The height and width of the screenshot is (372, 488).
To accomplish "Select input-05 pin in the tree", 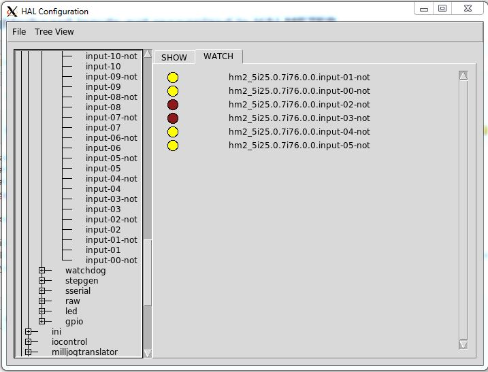I will 103,169.
